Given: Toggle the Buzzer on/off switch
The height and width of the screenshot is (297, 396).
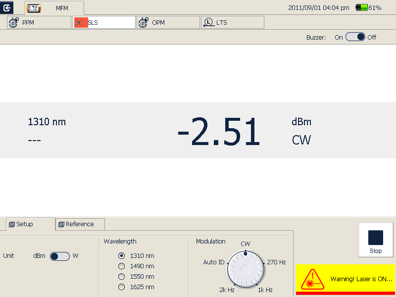Looking at the screenshot, I should 355,37.
